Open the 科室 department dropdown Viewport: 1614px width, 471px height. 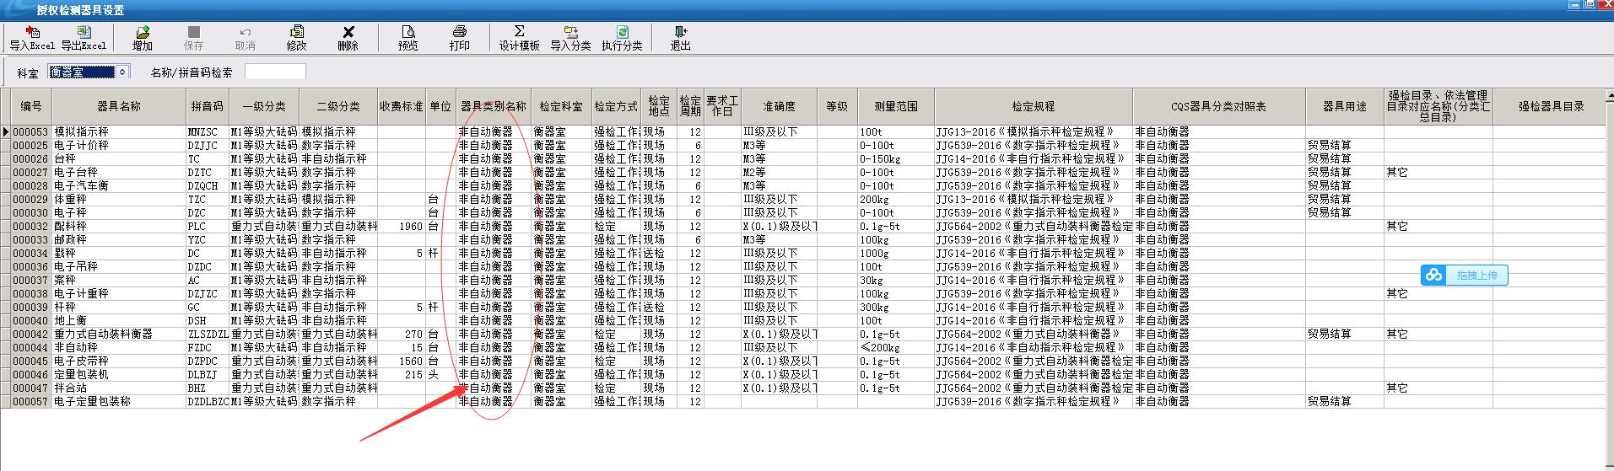[122, 72]
